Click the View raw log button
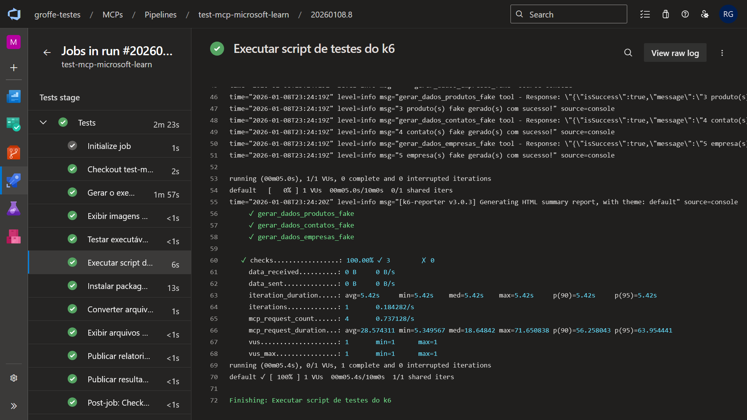Screen dimensions: 747x420 coord(675,53)
